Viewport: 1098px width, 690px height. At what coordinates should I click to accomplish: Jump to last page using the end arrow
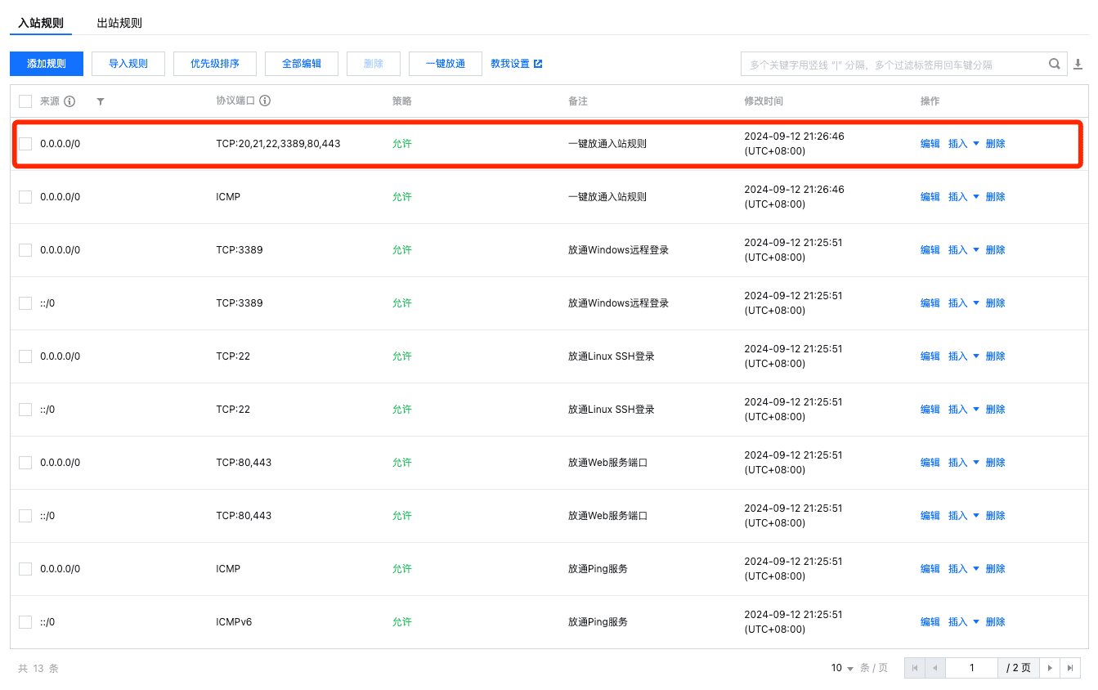coord(1071,667)
